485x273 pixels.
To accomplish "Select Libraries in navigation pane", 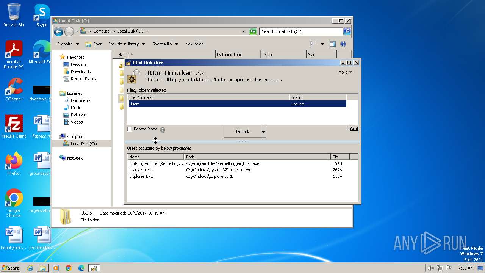I will pos(71,93).
